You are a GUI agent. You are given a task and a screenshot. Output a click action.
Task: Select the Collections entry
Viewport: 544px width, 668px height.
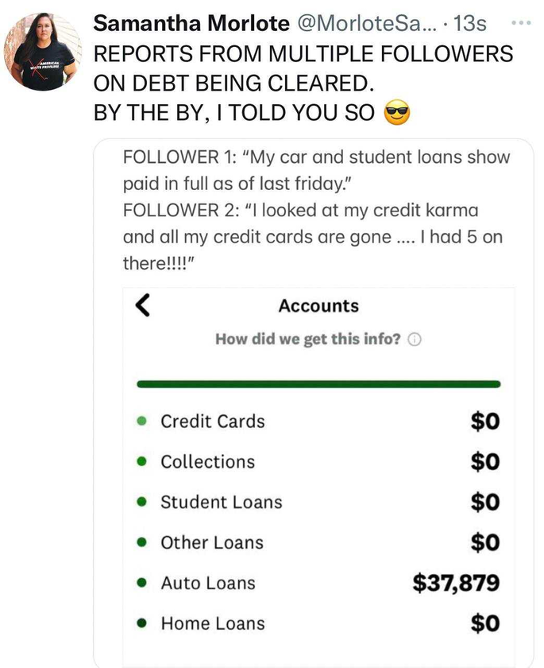click(318, 462)
